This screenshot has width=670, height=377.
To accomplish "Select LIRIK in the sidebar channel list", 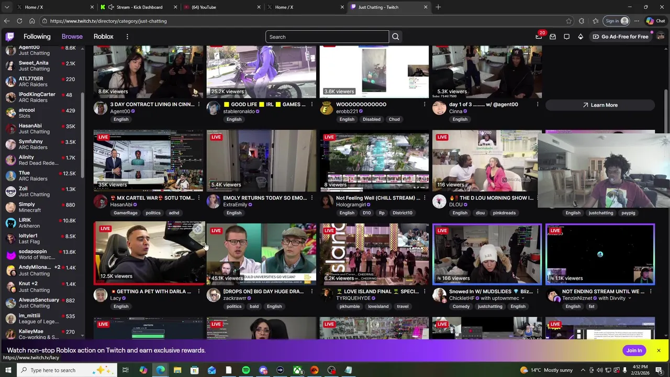I will point(42,223).
